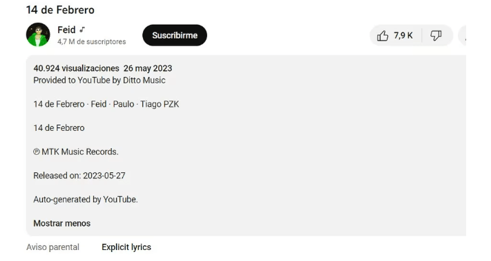The image size is (491, 261).
Task: Collapse description with Mostrar menos
Action: (x=62, y=223)
